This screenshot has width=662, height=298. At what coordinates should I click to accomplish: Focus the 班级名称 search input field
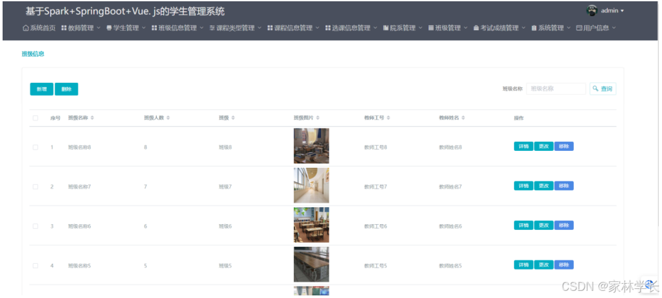[x=556, y=89]
